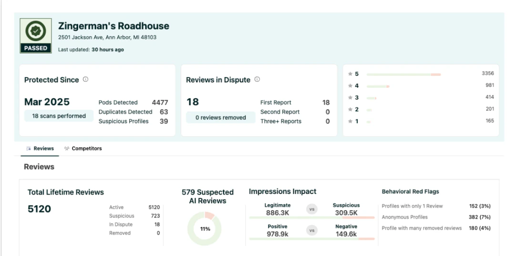
Task: Click the 981 four-star count
Action: 490,85
